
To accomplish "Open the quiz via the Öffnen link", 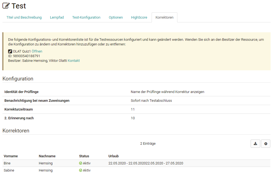I will click(37, 51).
